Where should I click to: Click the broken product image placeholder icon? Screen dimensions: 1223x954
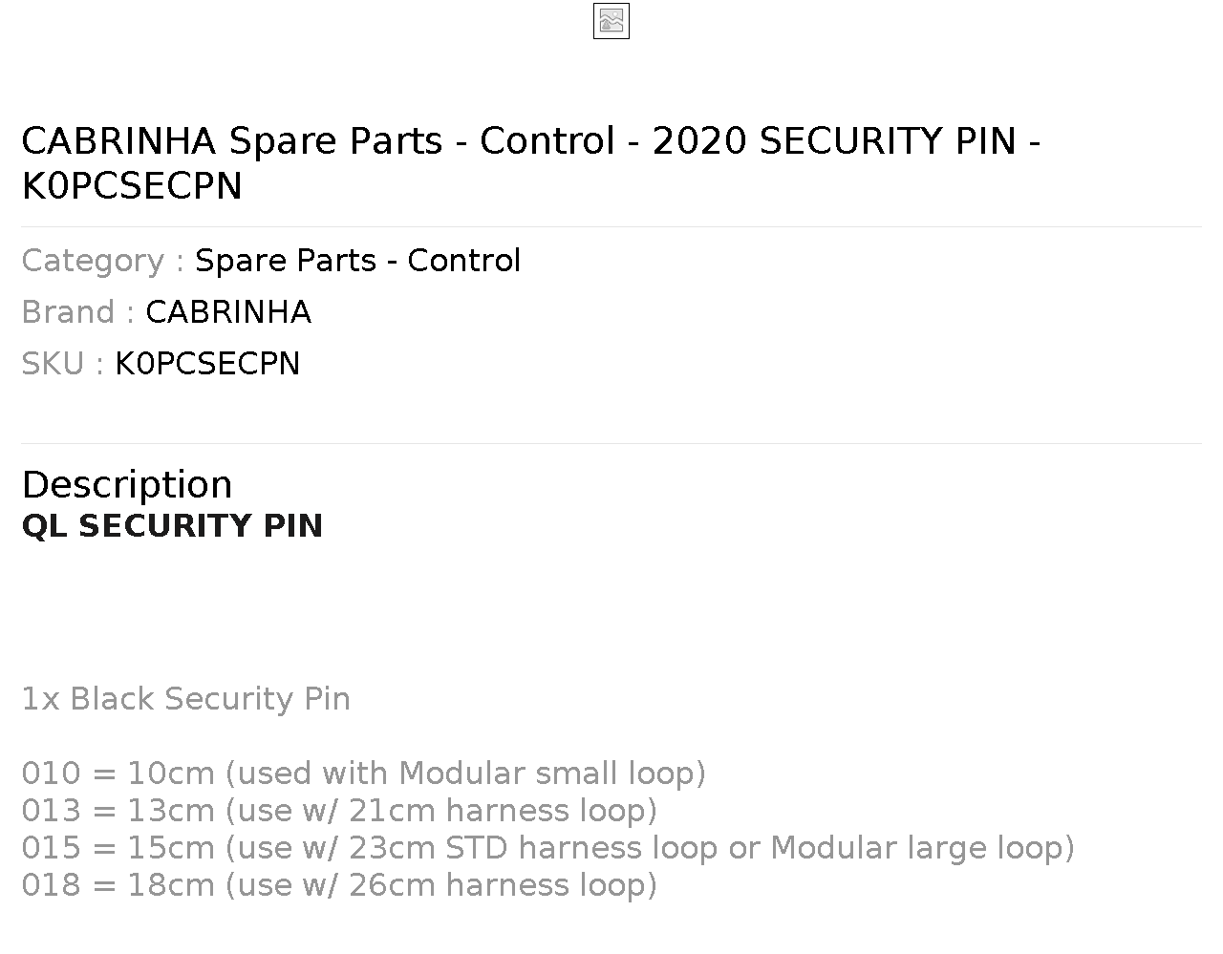(x=611, y=21)
